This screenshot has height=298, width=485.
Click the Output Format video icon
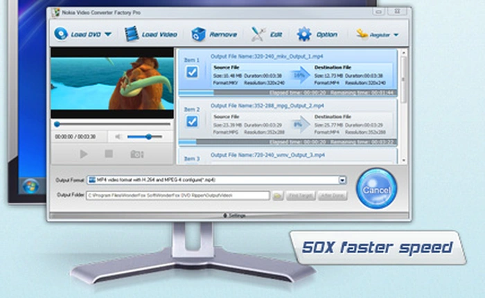(92, 179)
